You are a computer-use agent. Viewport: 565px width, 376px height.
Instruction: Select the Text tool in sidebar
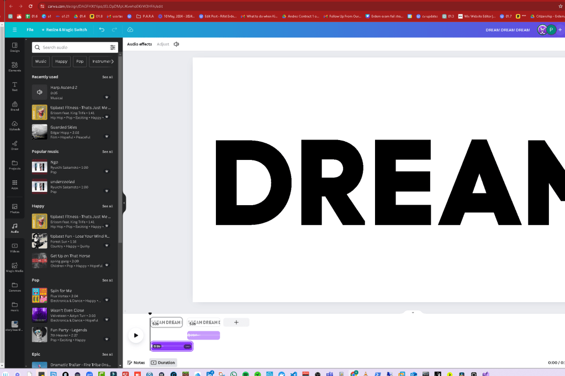(x=14, y=87)
